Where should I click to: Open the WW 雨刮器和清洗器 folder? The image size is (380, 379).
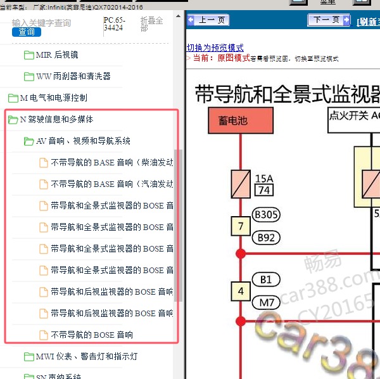click(x=73, y=77)
